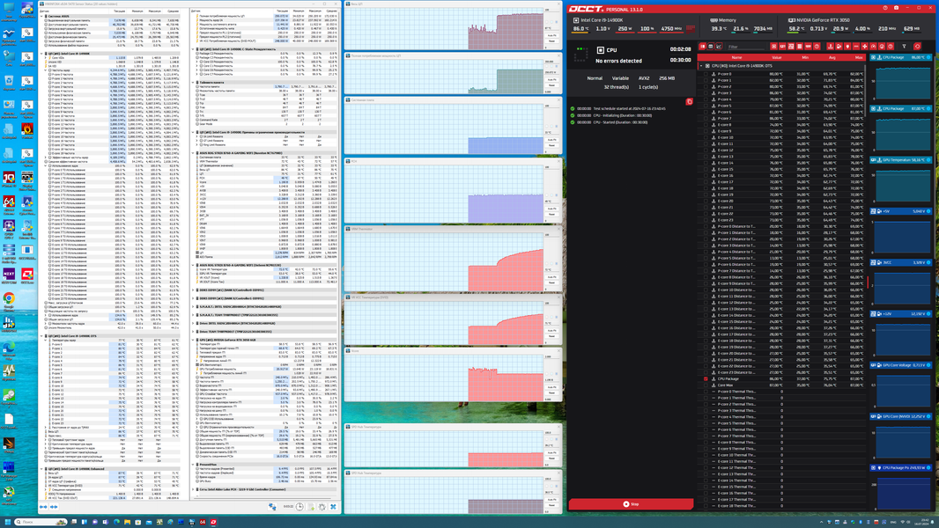Screen dimensions: 939x528
Task: Toggle the CPU device filter icon in OCCT toolbar
Action: pos(773,46)
